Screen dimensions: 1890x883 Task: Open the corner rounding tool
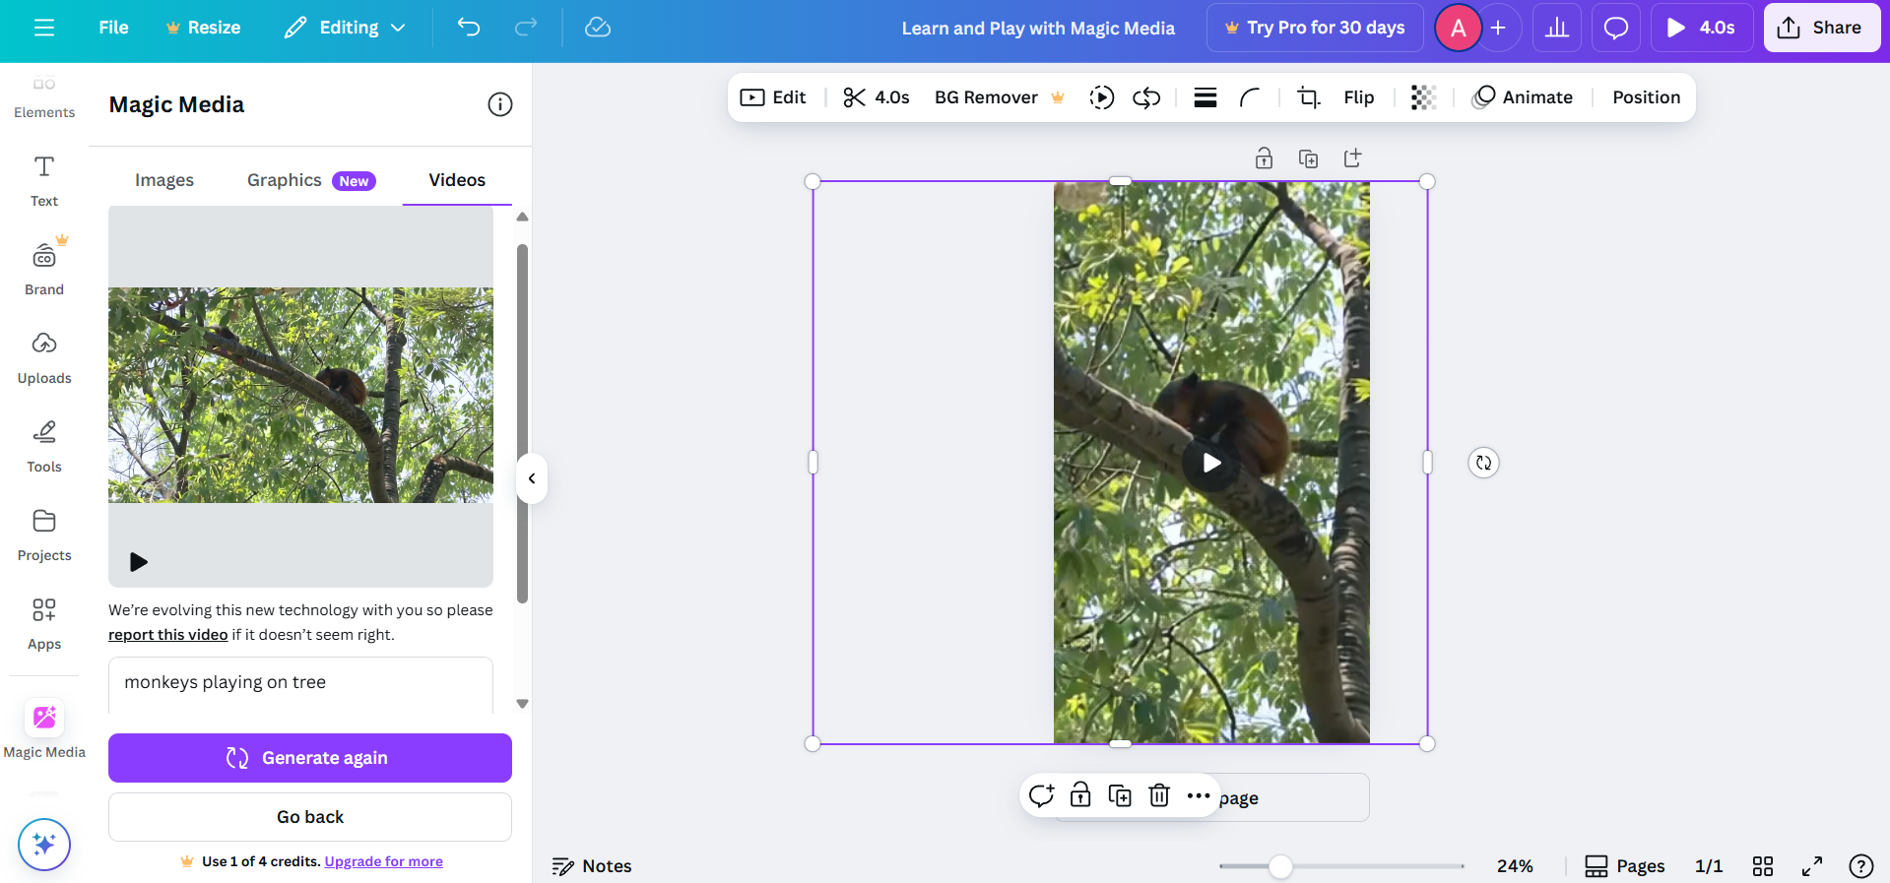tap(1250, 97)
